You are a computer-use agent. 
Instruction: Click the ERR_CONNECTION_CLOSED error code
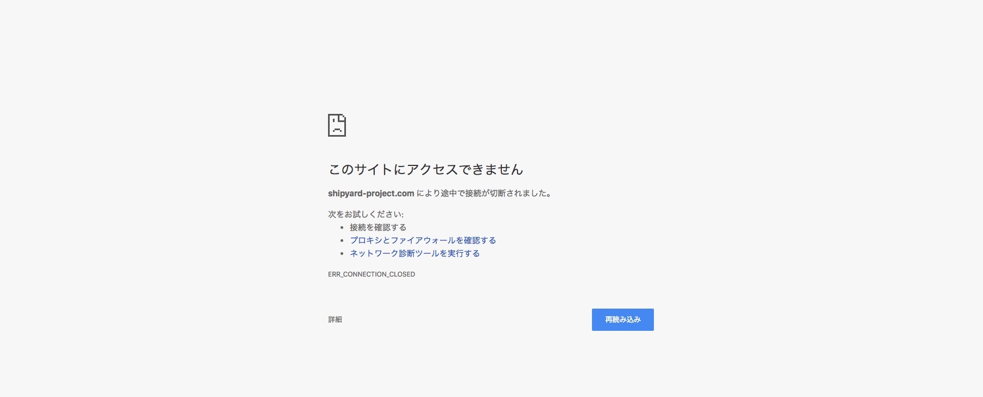tap(371, 274)
